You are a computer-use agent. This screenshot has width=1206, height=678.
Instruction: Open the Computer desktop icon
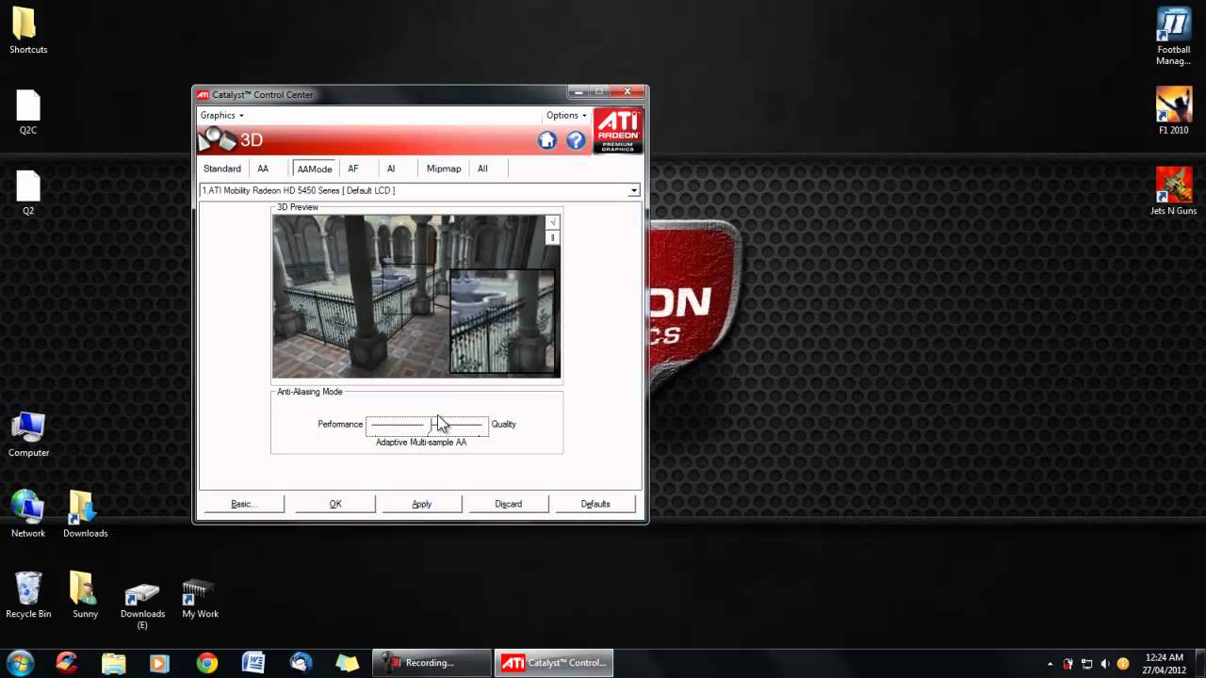28,434
